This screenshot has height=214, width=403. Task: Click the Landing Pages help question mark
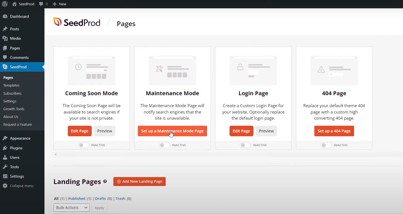coord(105,181)
